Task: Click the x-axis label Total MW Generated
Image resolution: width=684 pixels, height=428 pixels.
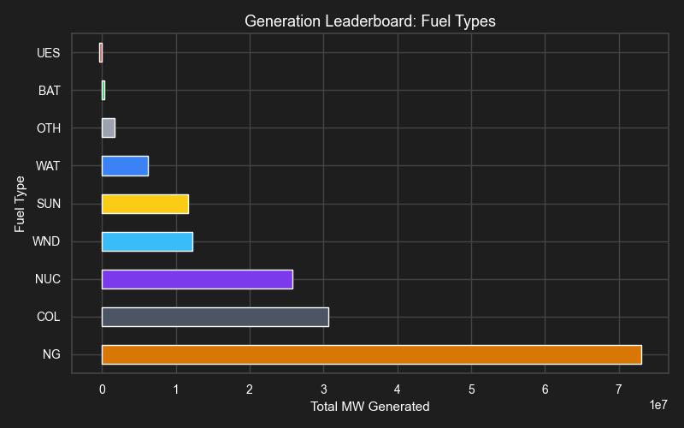Action: tap(370, 407)
